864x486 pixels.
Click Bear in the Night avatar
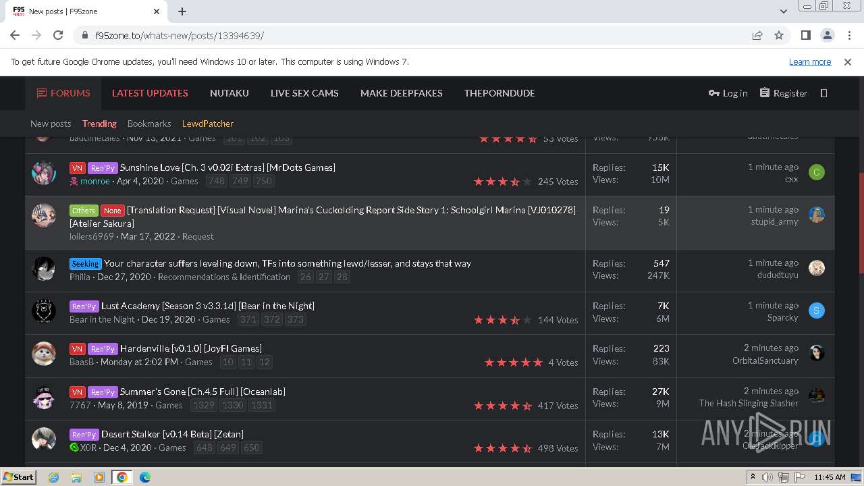click(44, 311)
